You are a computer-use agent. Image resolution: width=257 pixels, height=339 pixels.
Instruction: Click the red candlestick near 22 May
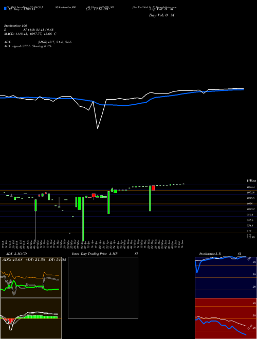coord(153,188)
